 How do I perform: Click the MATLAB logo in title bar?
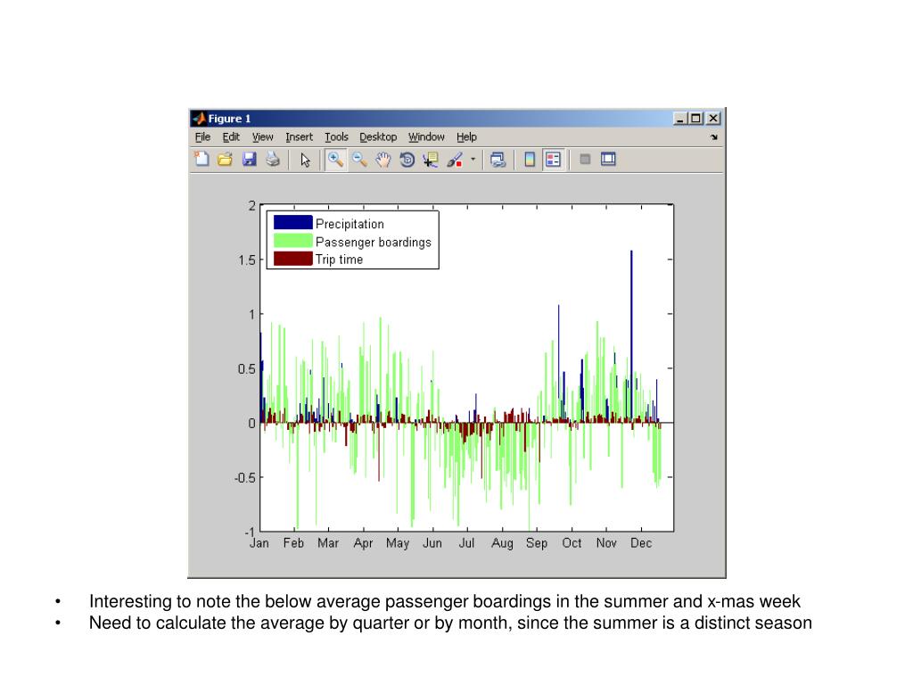click(x=199, y=119)
